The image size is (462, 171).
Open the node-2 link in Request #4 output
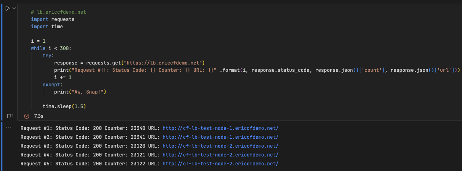coord(220,155)
